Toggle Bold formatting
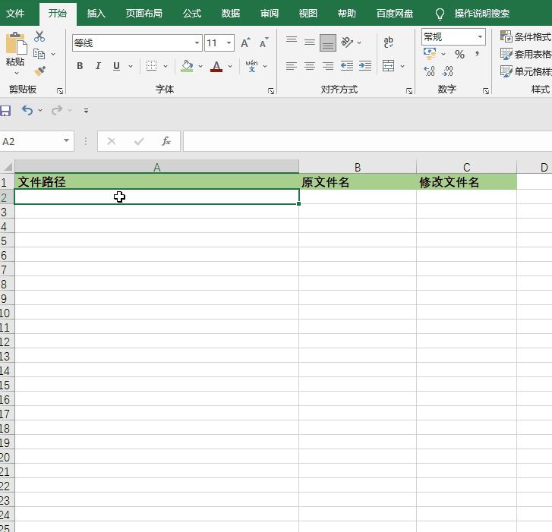Image resolution: width=552 pixels, height=532 pixels. [80, 66]
